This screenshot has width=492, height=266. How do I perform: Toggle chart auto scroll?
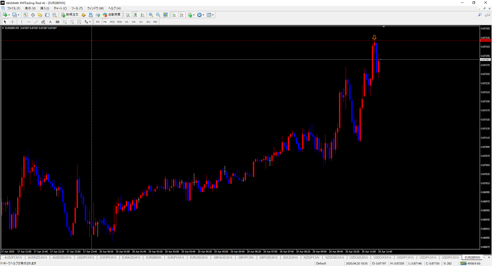pos(175,15)
